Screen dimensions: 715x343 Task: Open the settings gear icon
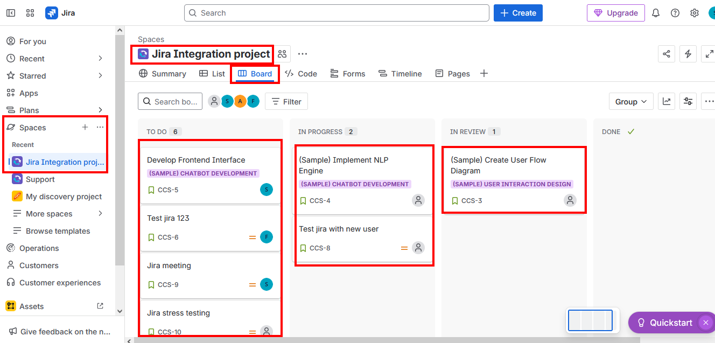[x=695, y=13]
